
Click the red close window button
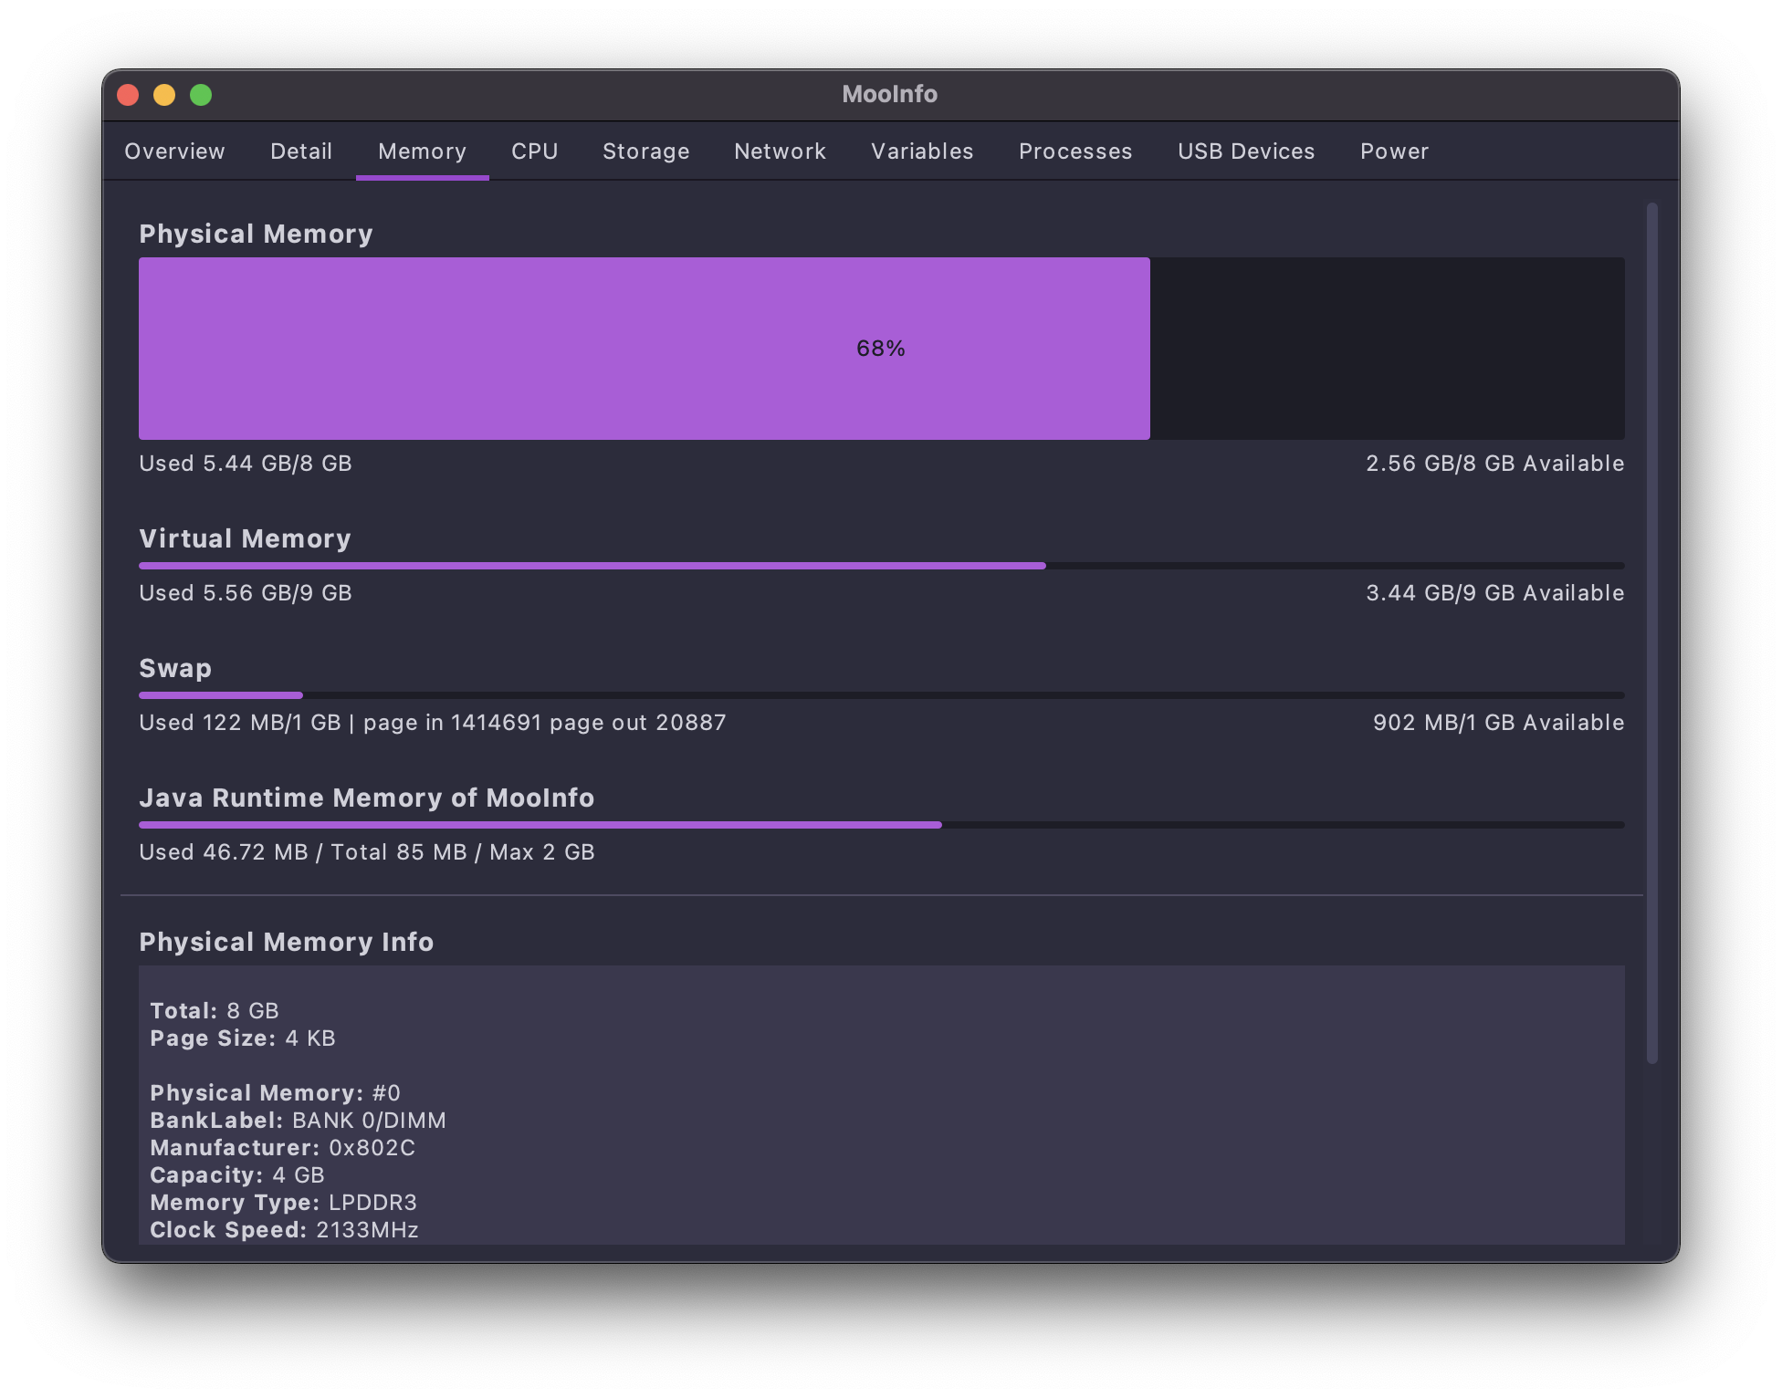[128, 95]
